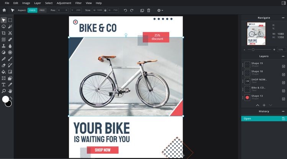Image resolution: width=287 pixels, height=159 pixels.
Task: Open the Help menu
Action: point(99,3)
